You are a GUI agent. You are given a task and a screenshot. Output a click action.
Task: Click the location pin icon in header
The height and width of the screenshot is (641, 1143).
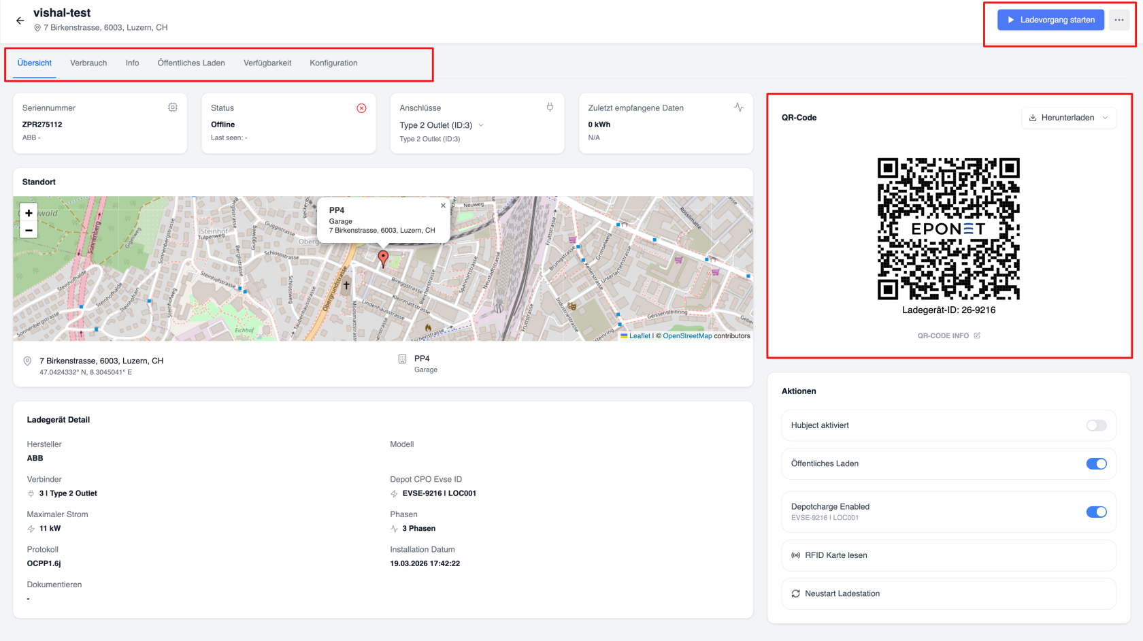click(37, 28)
